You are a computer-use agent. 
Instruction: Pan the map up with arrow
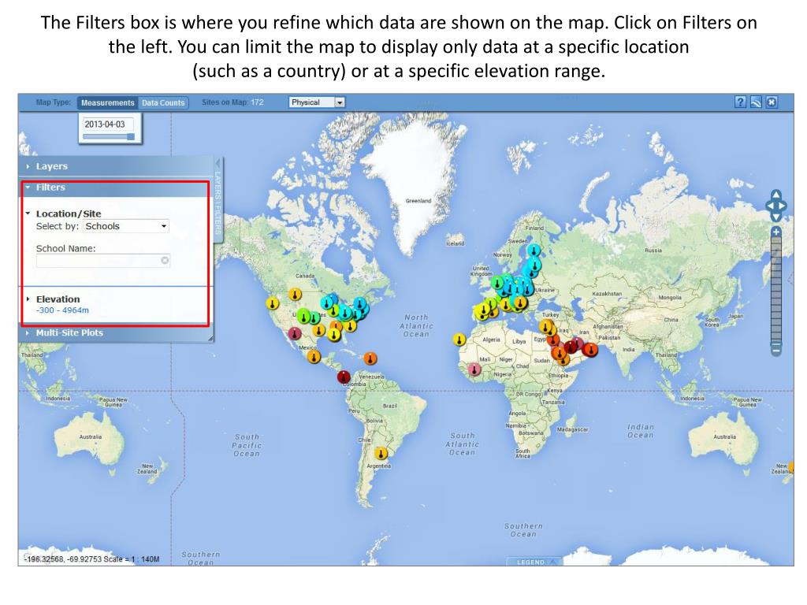[776, 195]
